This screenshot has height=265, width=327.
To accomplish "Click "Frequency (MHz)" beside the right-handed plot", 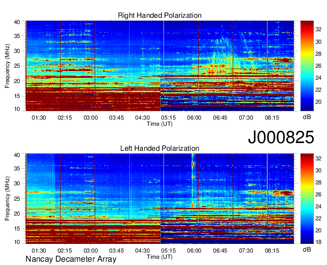I will [7, 66].
